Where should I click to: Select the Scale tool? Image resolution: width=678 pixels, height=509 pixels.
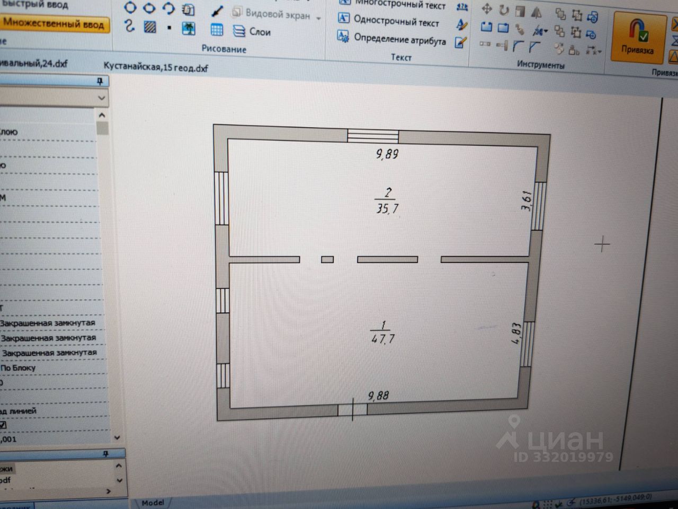(520, 11)
